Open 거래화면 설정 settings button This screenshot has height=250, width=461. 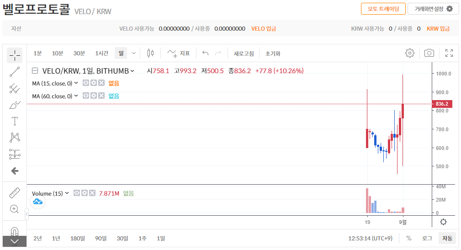pos(433,9)
